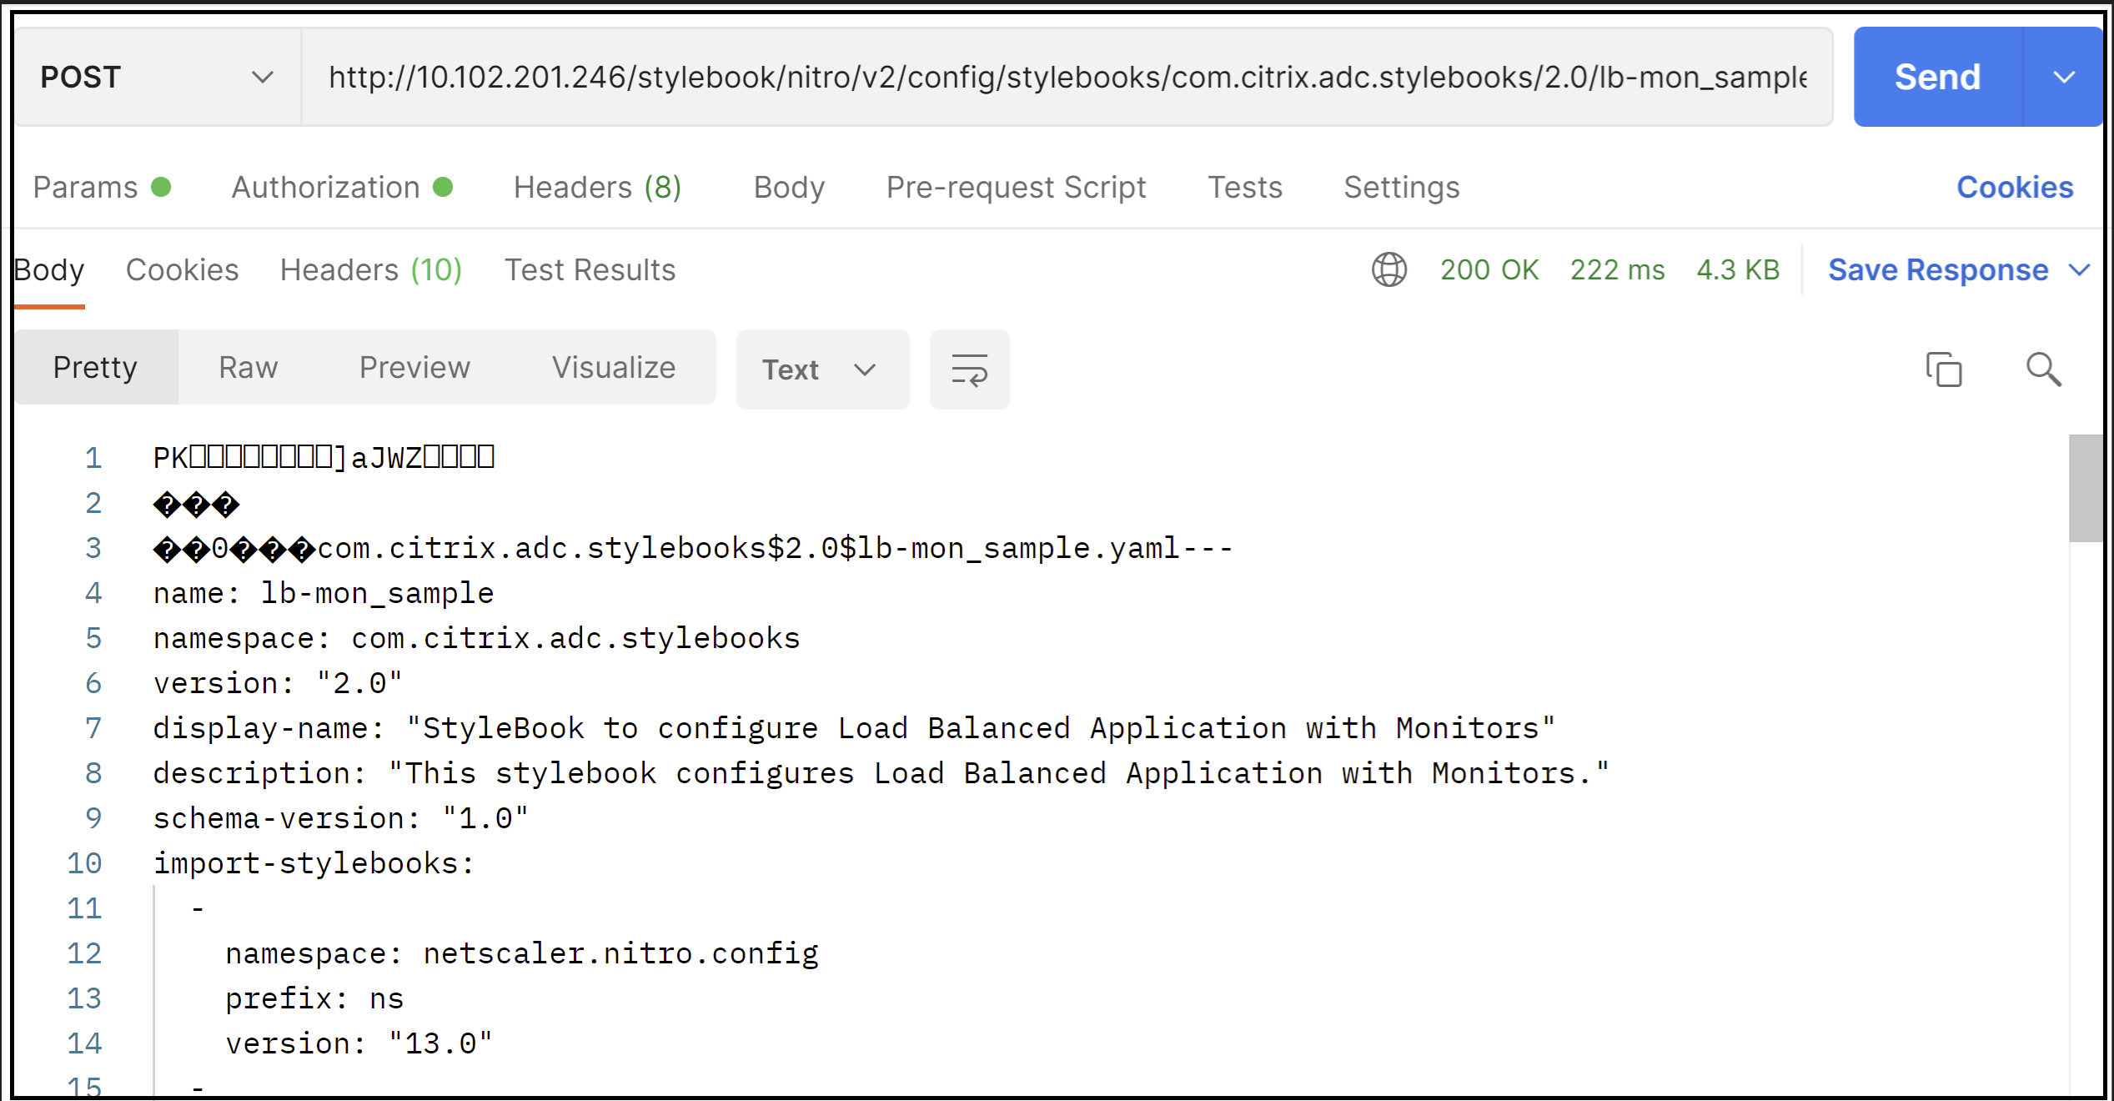Toggle the line wrap icon
Screen dimensions: 2114x1101
pyautogui.click(x=969, y=369)
